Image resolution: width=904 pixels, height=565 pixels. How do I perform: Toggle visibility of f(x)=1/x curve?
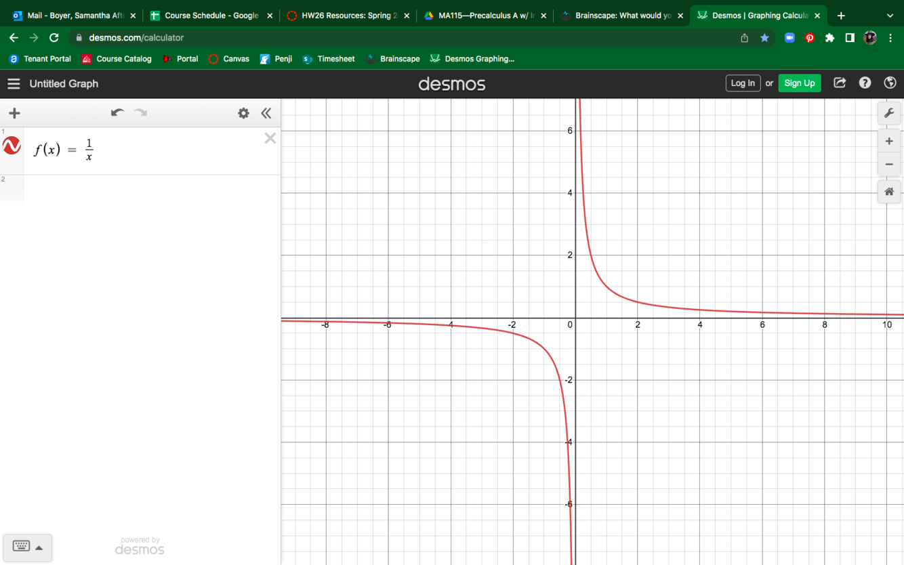click(x=12, y=146)
